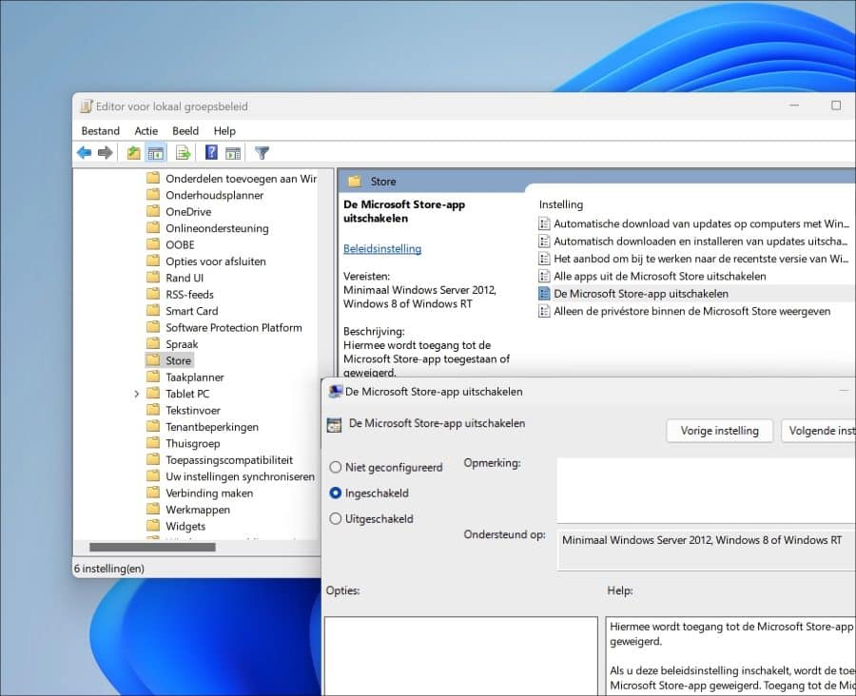Click the Forward navigation arrow in toolbar
The image size is (856, 696).
coord(105,152)
